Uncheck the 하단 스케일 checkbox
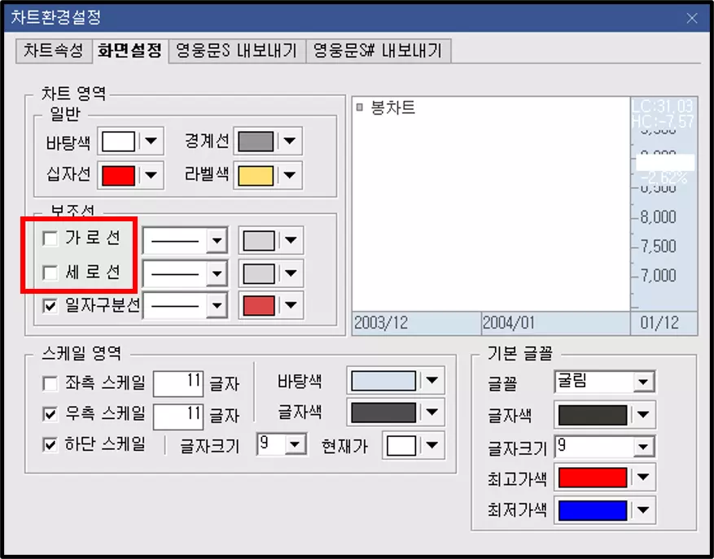The width and height of the screenshot is (714, 559). tap(50, 444)
